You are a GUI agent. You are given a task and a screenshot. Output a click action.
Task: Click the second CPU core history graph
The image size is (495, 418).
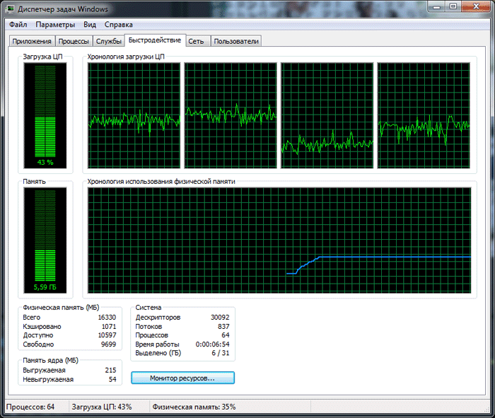pos(231,115)
